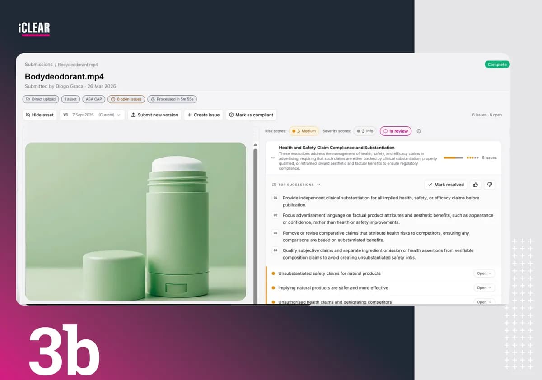This screenshot has height=380, width=542.
Task: Click the Health and Safety Claim Compliance heading
Action: (336, 148)
